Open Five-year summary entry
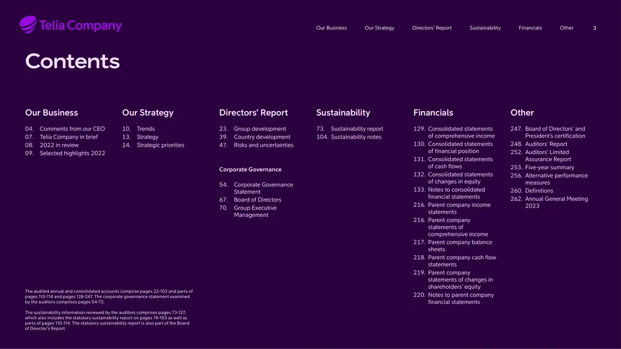Screen dimensions: 621x349 (x=542, y=167)
